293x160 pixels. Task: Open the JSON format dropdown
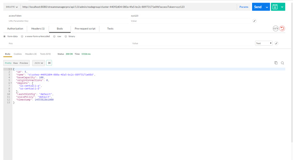(39, 63)
